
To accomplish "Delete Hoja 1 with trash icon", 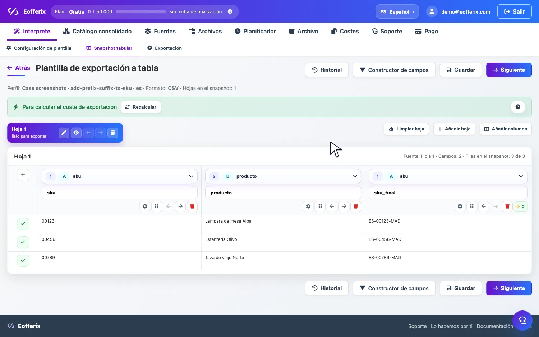I will click(x=113, y=133).
